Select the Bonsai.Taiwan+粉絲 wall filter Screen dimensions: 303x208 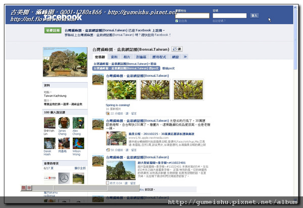125,63
